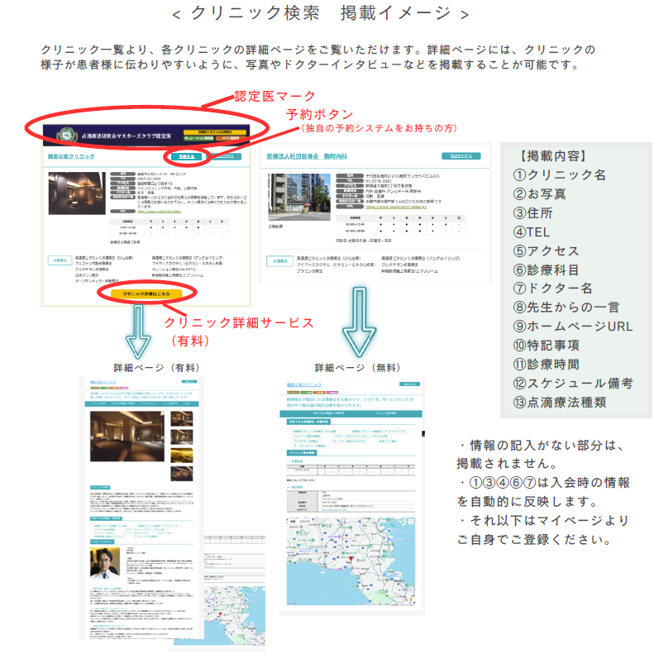Screen dimensions: 654x654
Task: Click the doctor portrait on paid detail page
Action: pyautogui.click(x=104, y=563)
